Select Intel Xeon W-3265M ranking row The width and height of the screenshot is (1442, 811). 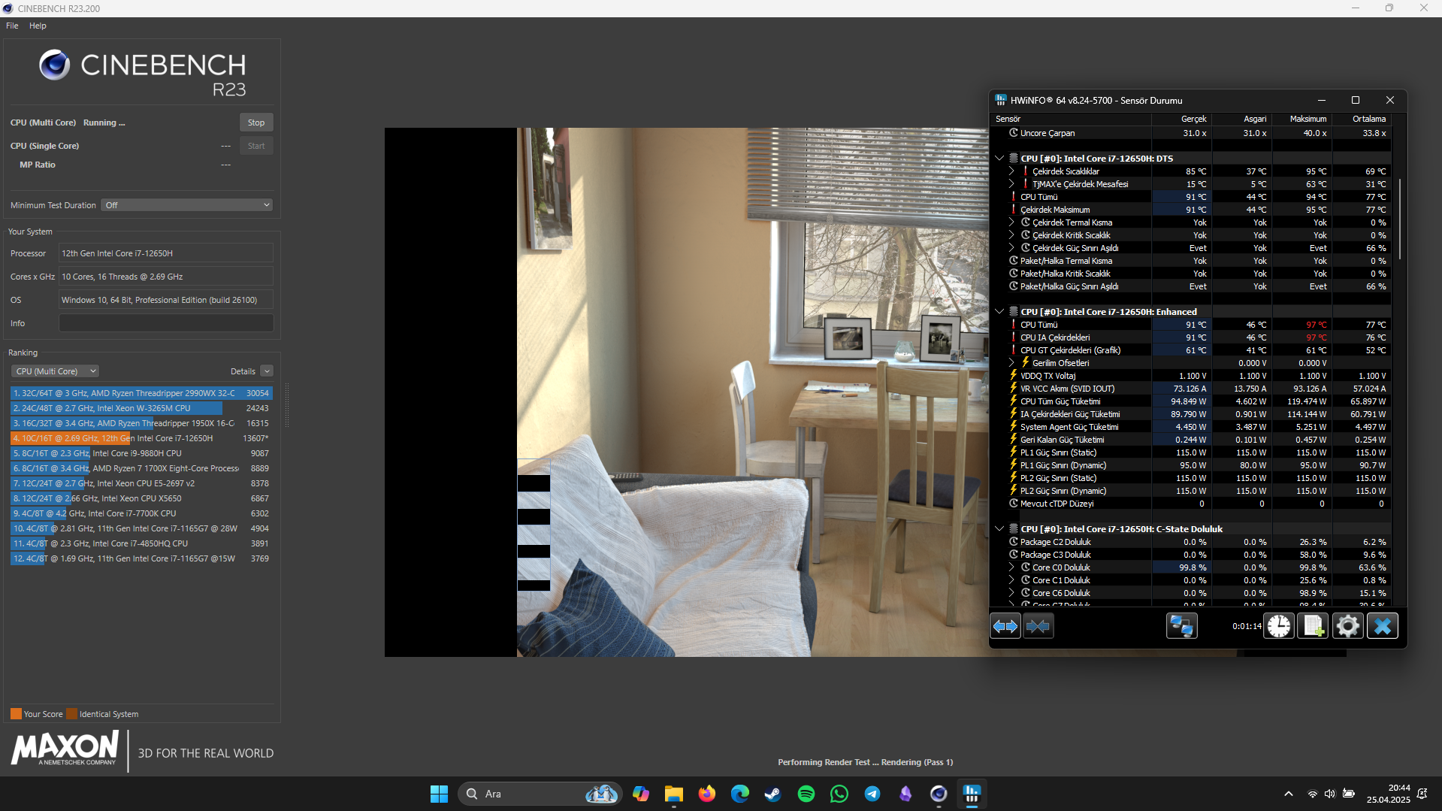(141, 408)
